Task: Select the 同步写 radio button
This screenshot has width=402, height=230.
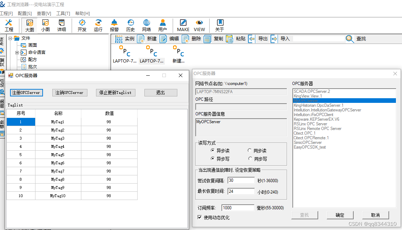Action: pos(250,158)
